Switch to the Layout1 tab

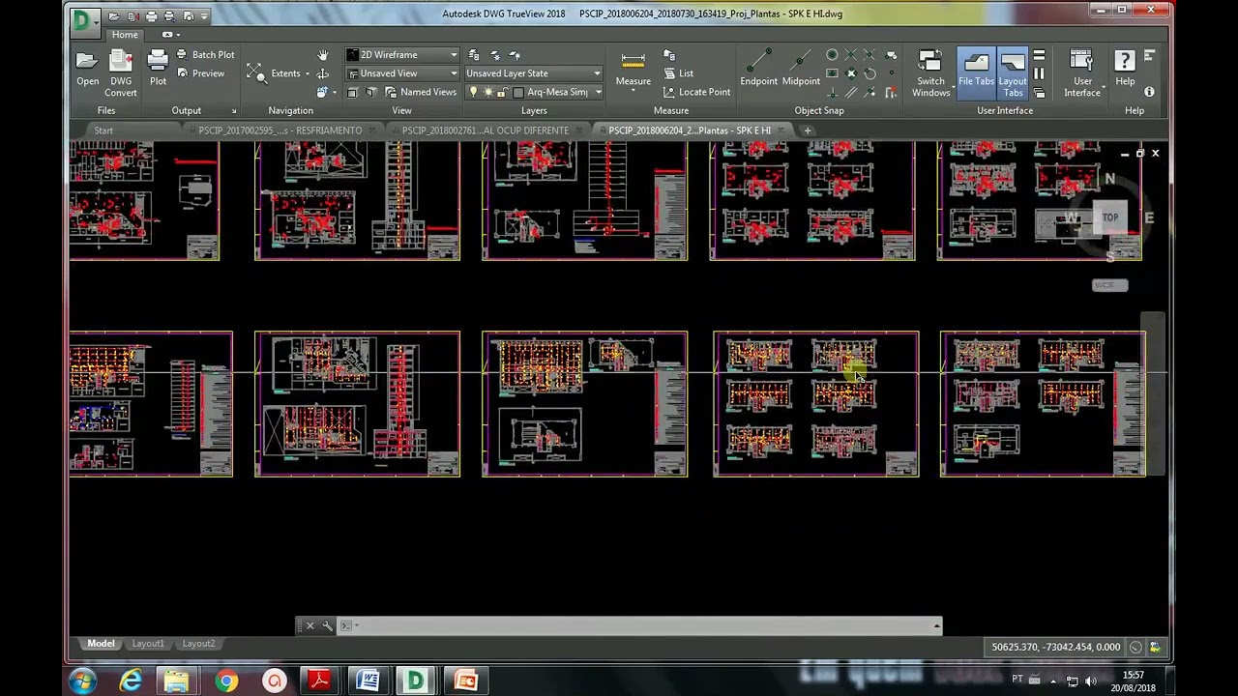[148, 644]
